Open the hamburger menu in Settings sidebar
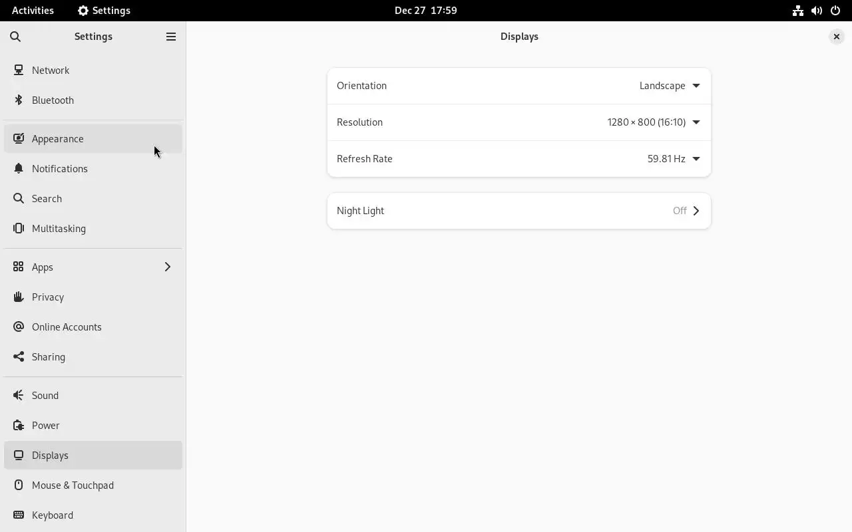 pyautogui.click(x=171, y=37)
